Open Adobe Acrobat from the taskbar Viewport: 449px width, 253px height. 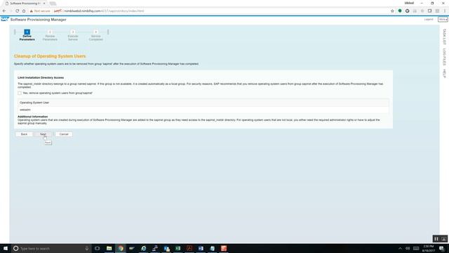189,248
